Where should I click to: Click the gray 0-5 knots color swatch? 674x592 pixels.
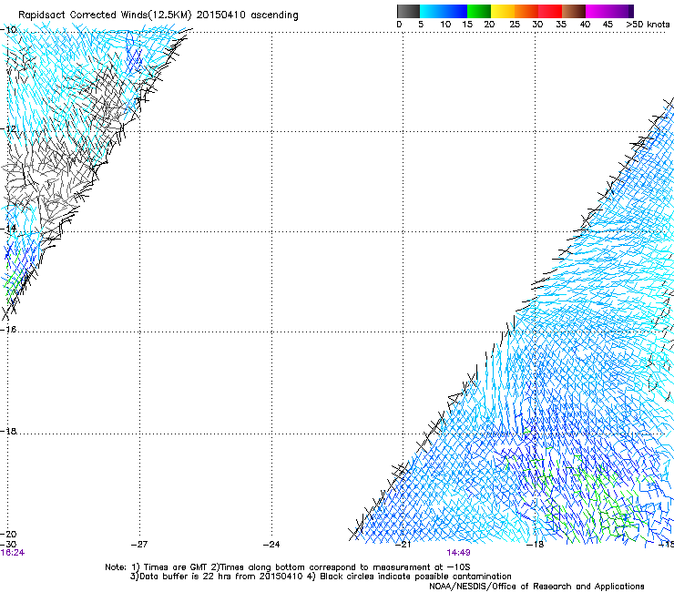click(408, 11)
